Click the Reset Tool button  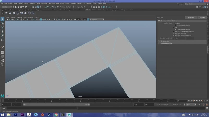(191, 17)
